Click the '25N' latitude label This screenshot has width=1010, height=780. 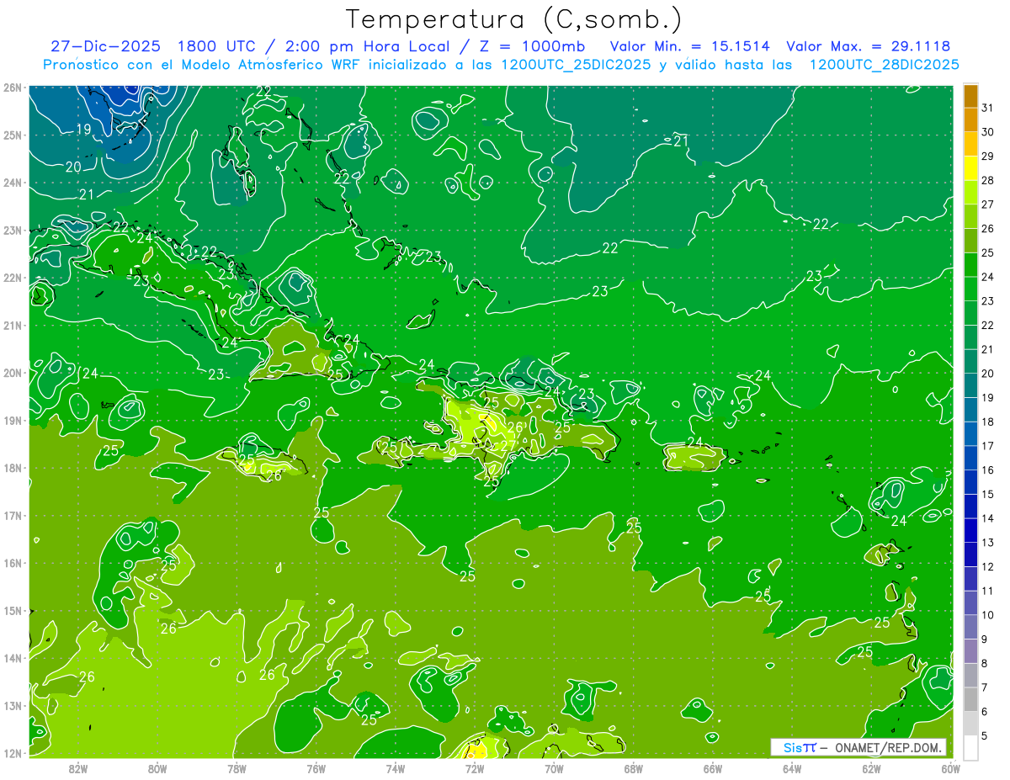(12, 135)
